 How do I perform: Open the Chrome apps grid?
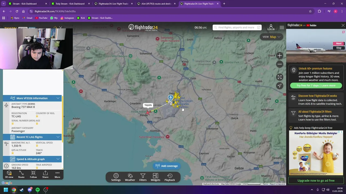[4, 18]
